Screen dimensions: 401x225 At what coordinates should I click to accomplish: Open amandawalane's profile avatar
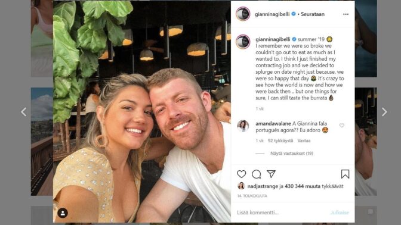(x=243, y=126)
